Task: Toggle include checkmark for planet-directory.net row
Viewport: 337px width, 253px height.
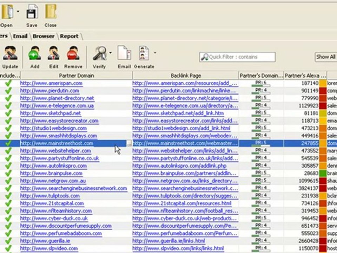Action: pos(8,98)
